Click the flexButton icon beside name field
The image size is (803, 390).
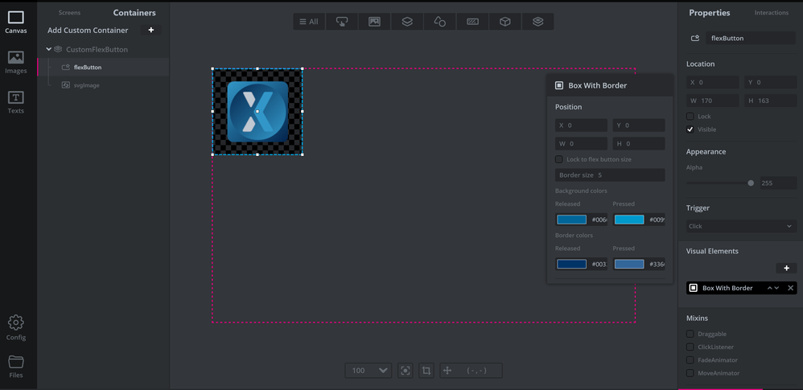[695, 38]
